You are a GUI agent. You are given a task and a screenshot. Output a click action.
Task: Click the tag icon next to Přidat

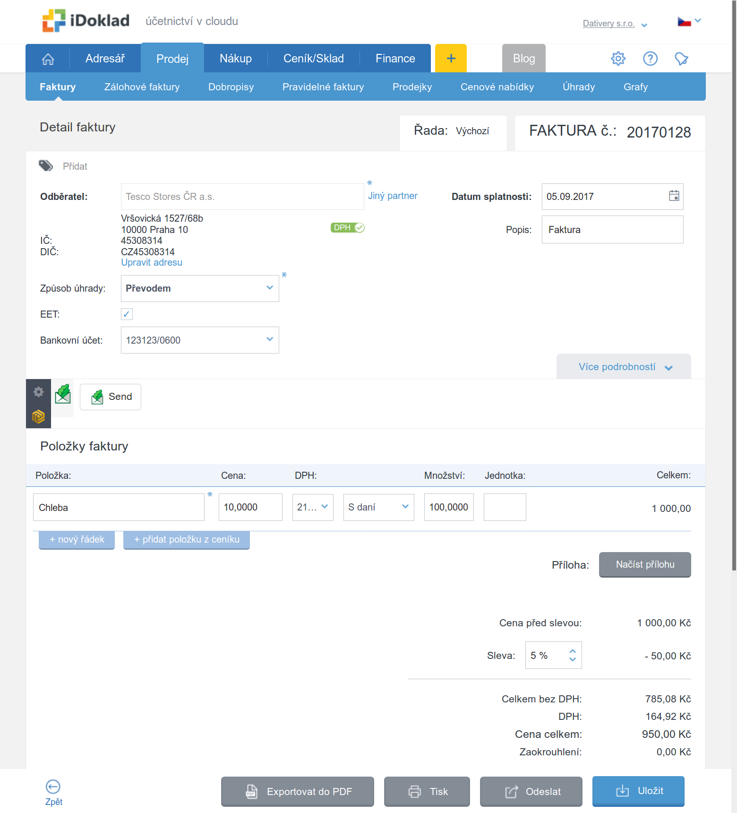(46, 166)
